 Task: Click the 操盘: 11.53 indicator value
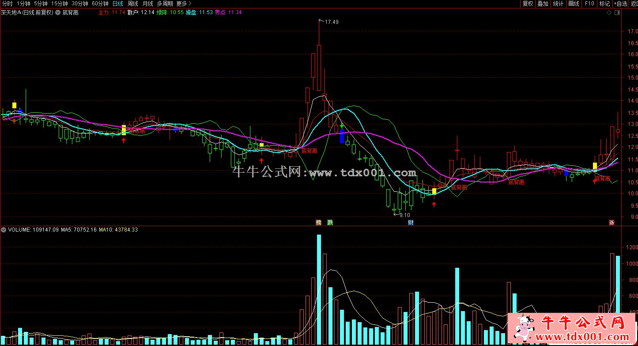coord(199,12)
